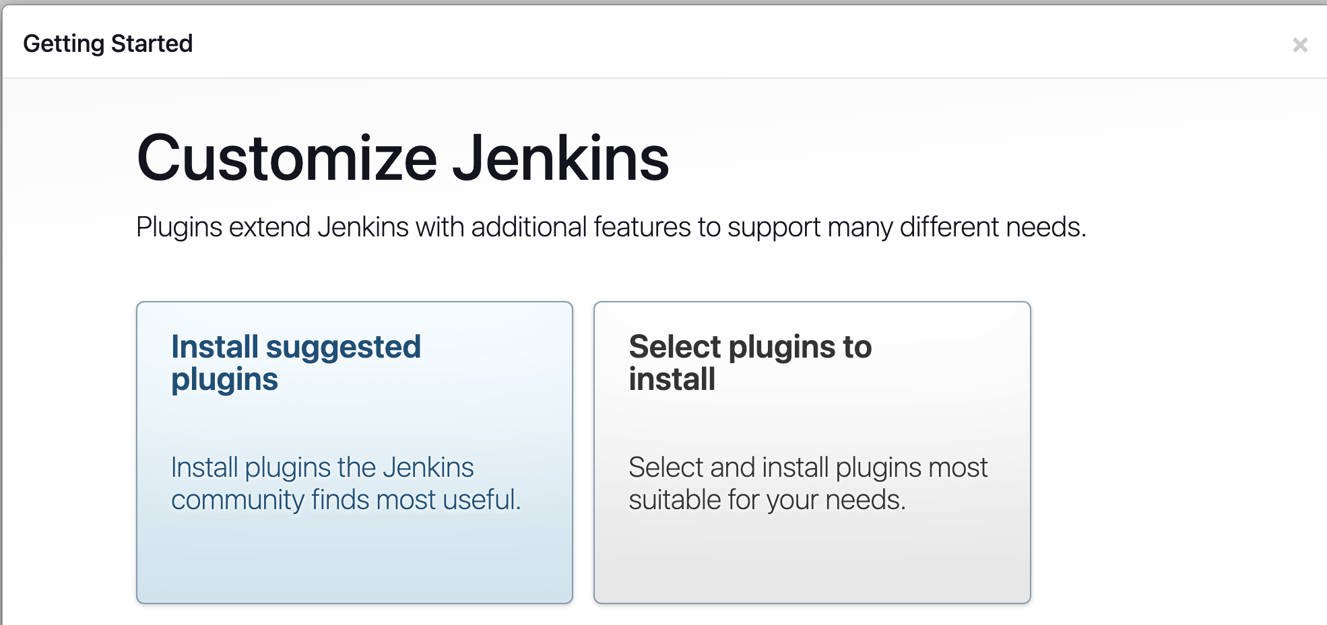Close the Getting Started dialog
This screenshot has height=625, width=1327.
(1300, 45)
